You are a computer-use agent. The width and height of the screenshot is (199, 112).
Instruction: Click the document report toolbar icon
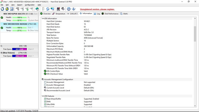click(x=43, y=9)
